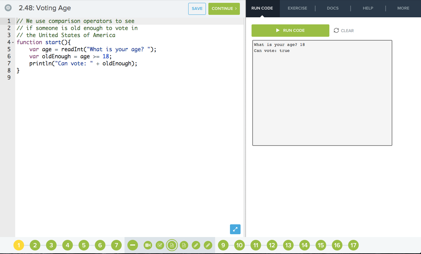Collapse the lesson toolbar with the minus icon
Viewport: 421px width, 254px height.
coord(132,245)
